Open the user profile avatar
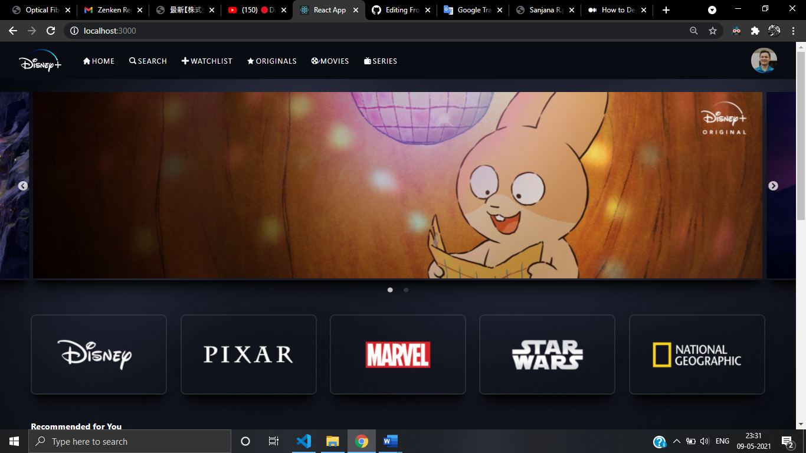 (x=764, y=61)
